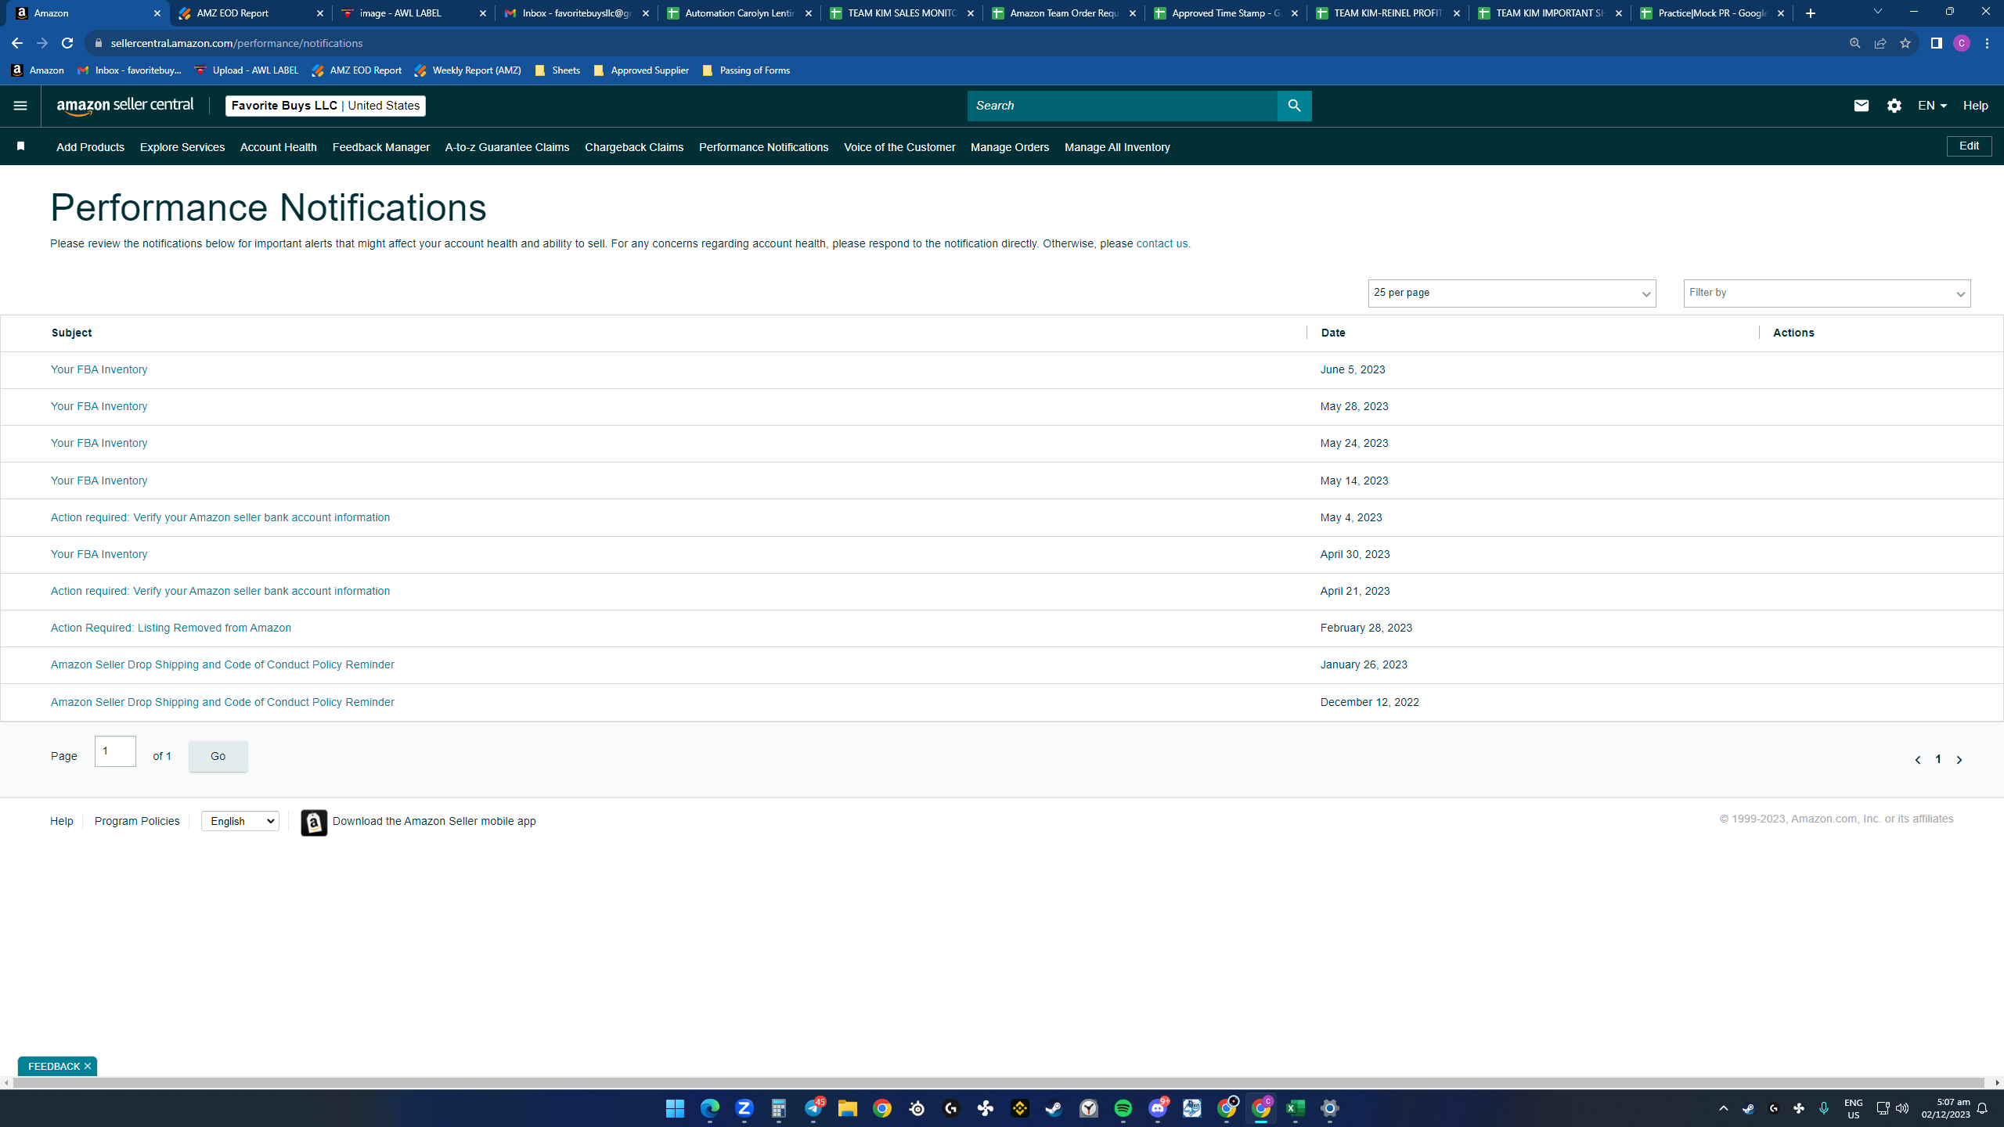Open File Explorer from the taskbar
The height and width of the screenshot is (1127, 2004).
(847, 1108)
